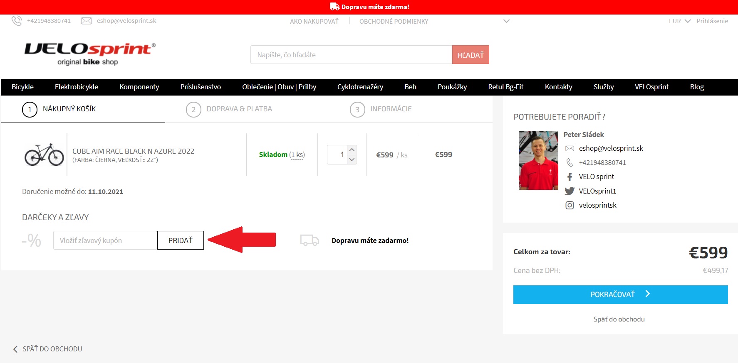Click the blue POKRAČOVAŤ button
This screenshot has width=738, height=363.
621,294
